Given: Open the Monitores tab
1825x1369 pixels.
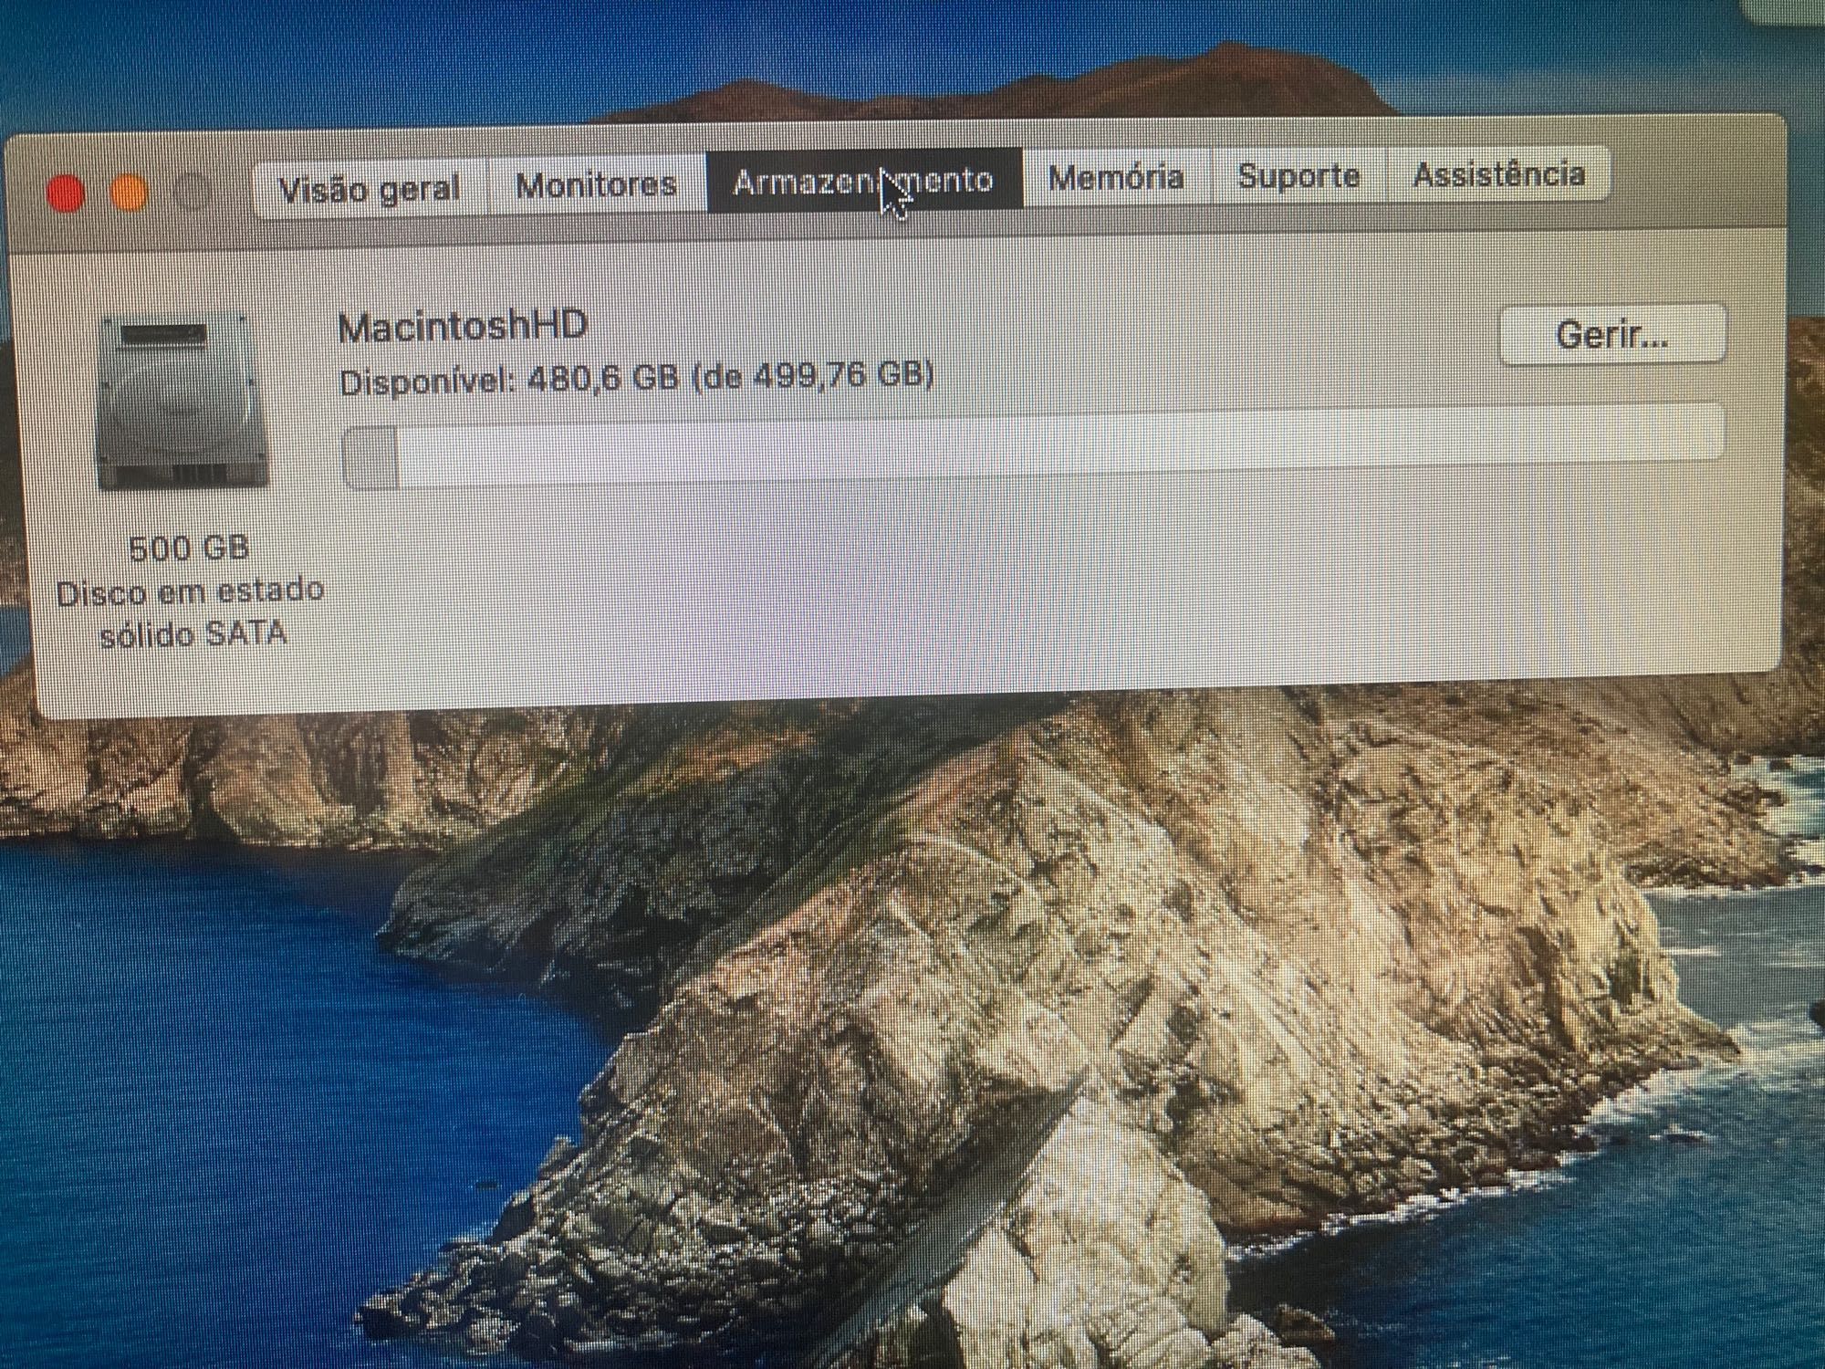Looking at the screenshot, I should point(597,185).
